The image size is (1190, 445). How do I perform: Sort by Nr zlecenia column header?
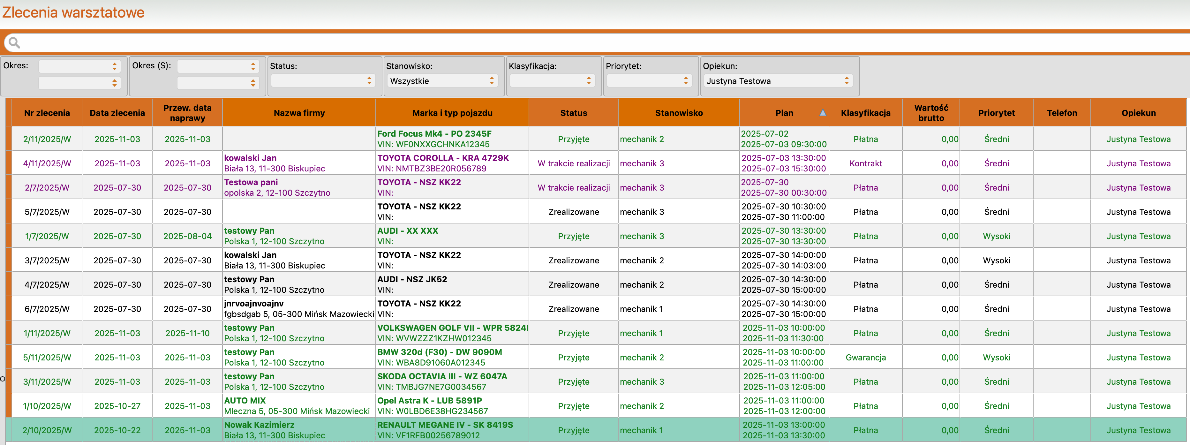47,113
